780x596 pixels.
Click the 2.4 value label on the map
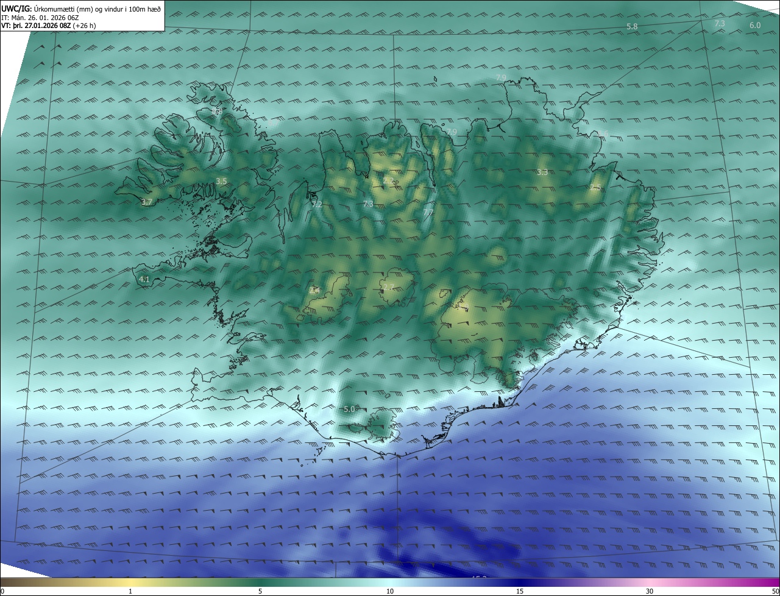pyautogui.click(x=314, y=291)
